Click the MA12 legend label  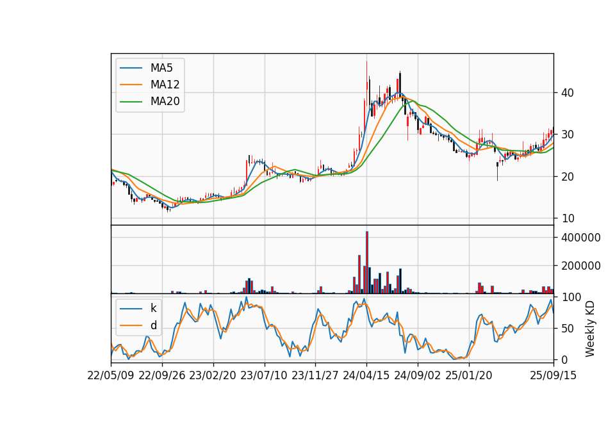(x=165, y=85)
